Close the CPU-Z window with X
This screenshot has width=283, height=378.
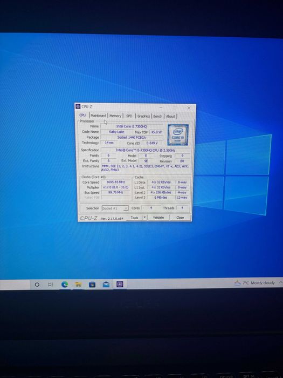pos(189,108)
